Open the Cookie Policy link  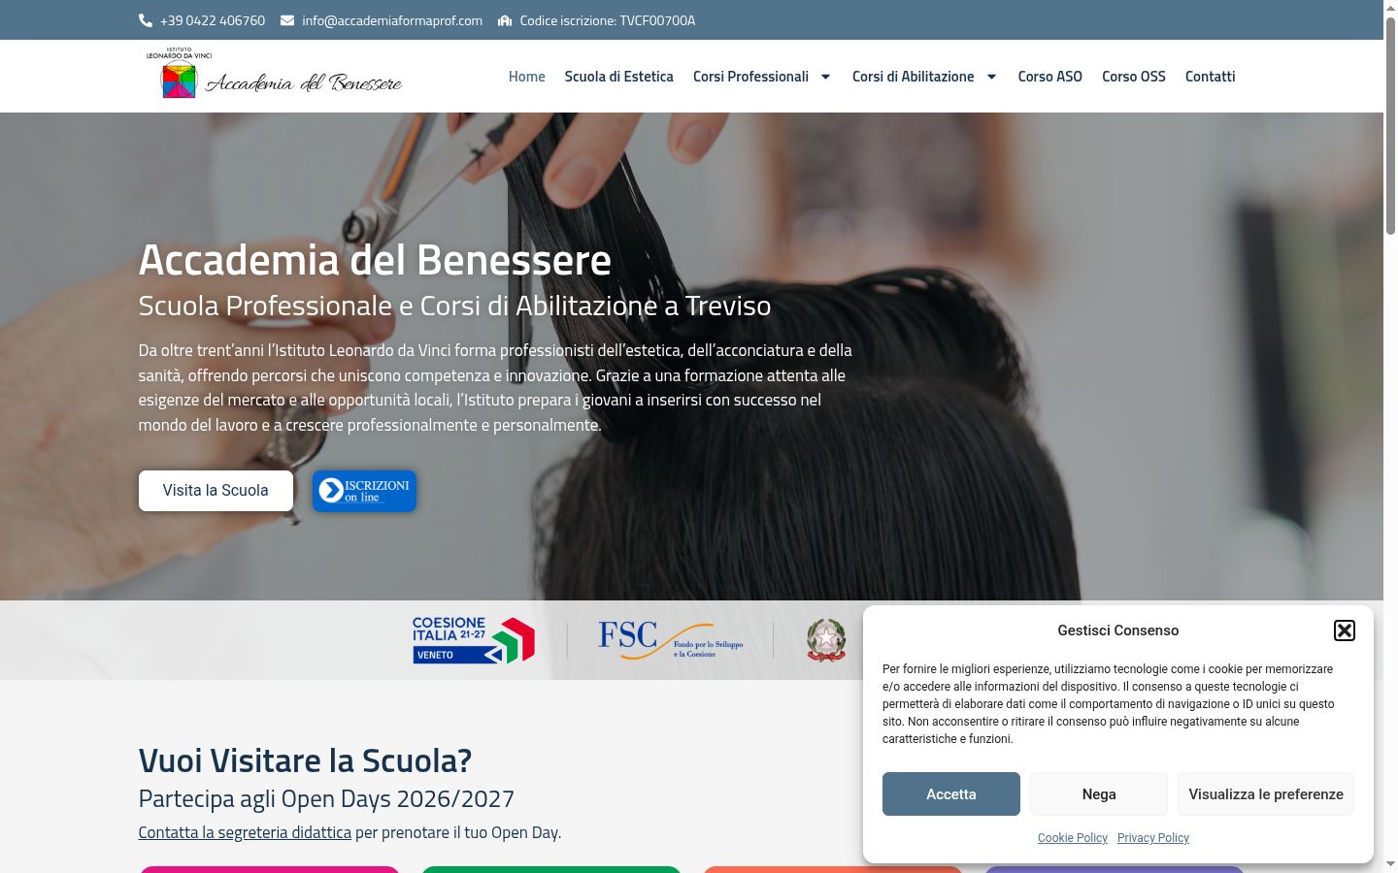(x=1073, y=838)
